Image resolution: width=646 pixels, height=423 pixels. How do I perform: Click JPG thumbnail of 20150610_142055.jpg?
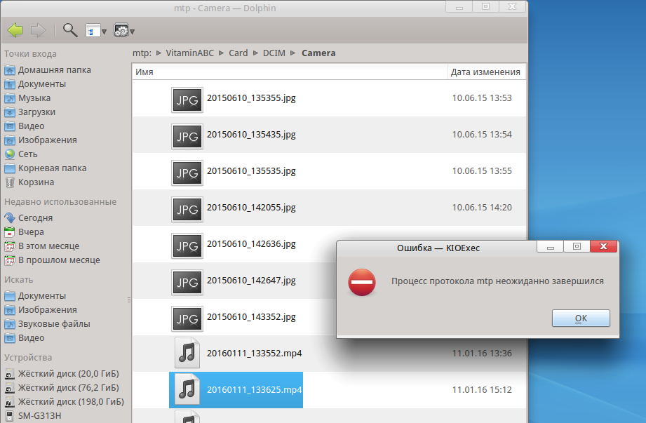(187, 209)
